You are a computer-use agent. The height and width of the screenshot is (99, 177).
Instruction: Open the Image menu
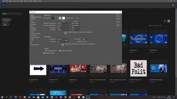coord(10,1)
